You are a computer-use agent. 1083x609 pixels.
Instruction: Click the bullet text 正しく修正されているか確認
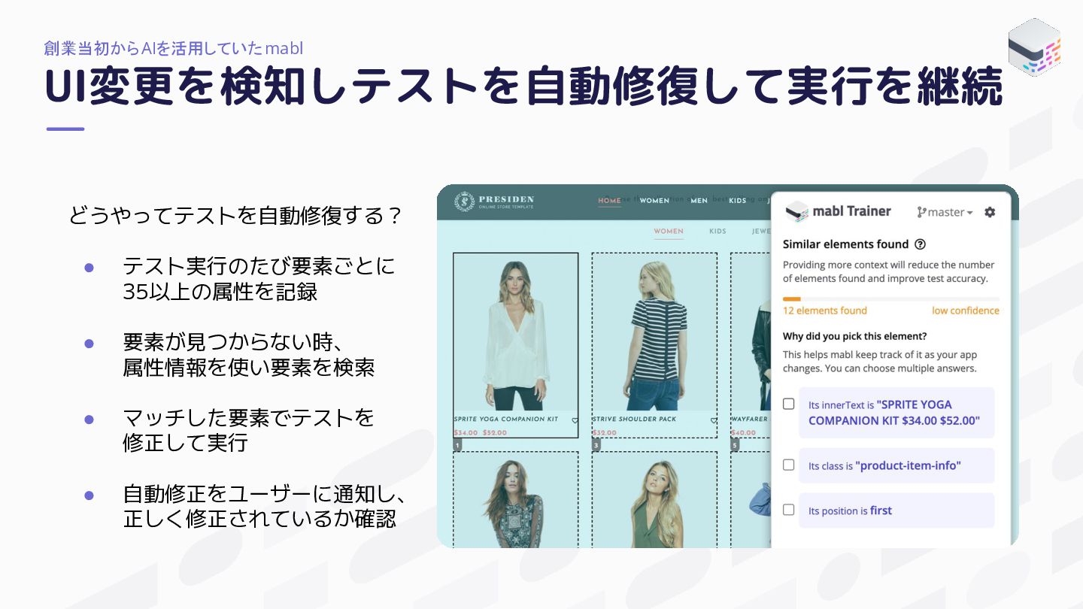click(259, 519)
